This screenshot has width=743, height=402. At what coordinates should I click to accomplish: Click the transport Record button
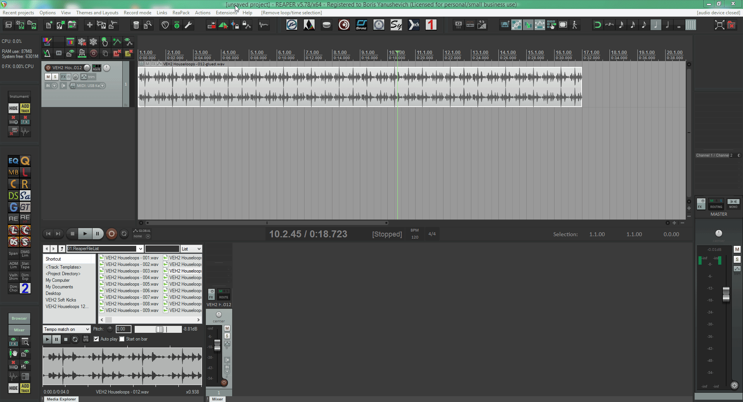point(111,233)
